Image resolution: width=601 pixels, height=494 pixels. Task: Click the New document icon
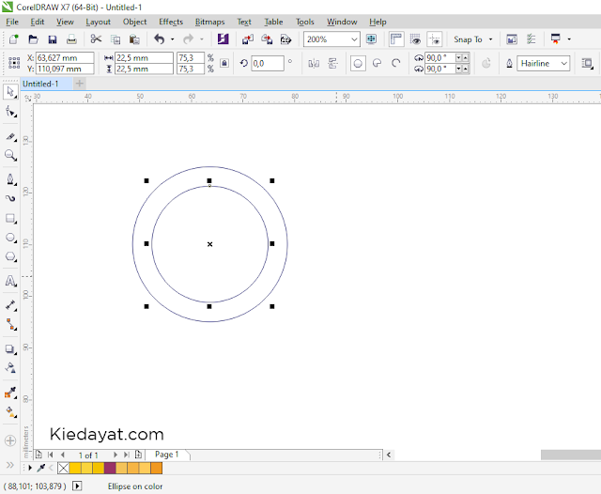(x=13, y=39)
